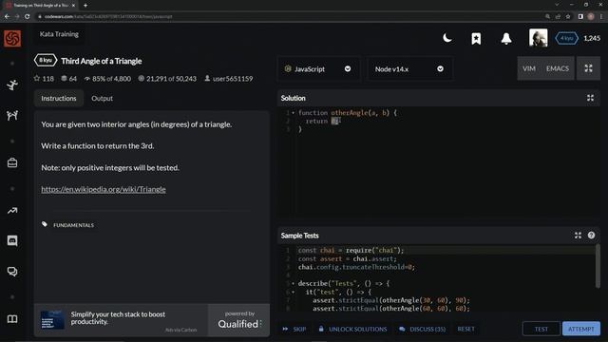Go back in the browser
This screenshot has height=342, width=608.
pyautogui.click(x=7, y=16)
